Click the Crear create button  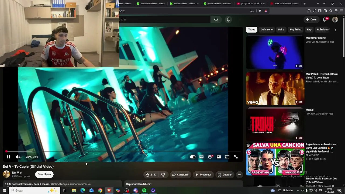311,19
